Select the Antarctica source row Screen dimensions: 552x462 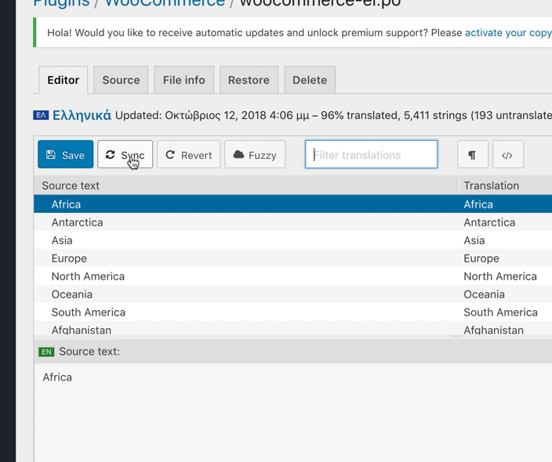[245, 222]
